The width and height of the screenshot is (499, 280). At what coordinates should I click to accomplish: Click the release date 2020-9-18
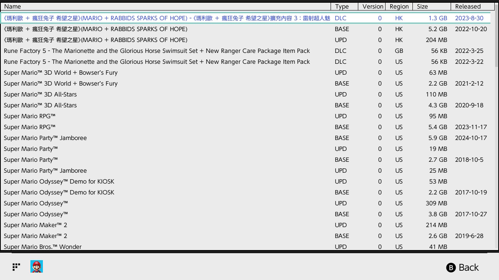point(469,105)
